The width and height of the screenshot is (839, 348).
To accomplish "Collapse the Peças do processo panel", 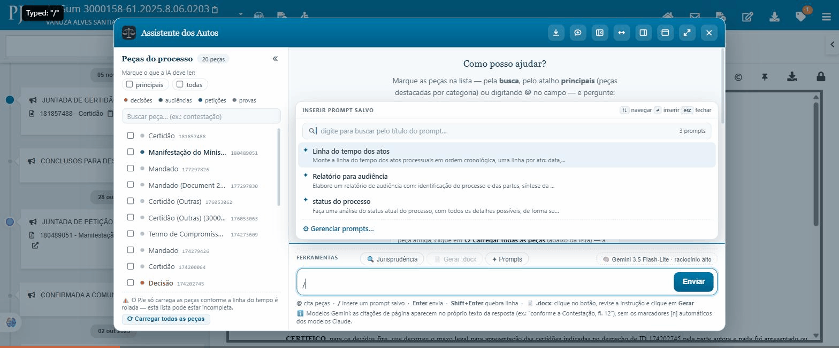I will pyautogui.click(x=275, y=59).
